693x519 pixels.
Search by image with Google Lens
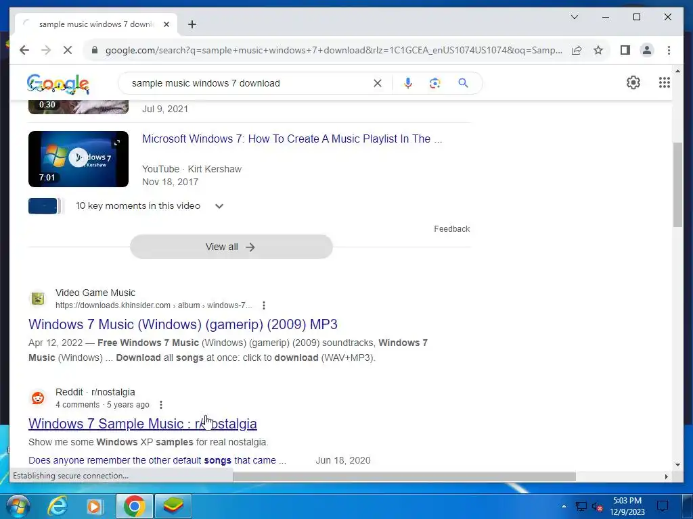tap(435, 83)
